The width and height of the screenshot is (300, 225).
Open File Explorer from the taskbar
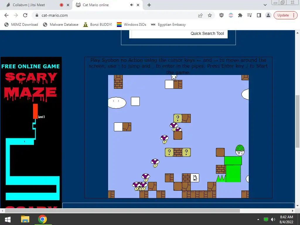(25, 219)
